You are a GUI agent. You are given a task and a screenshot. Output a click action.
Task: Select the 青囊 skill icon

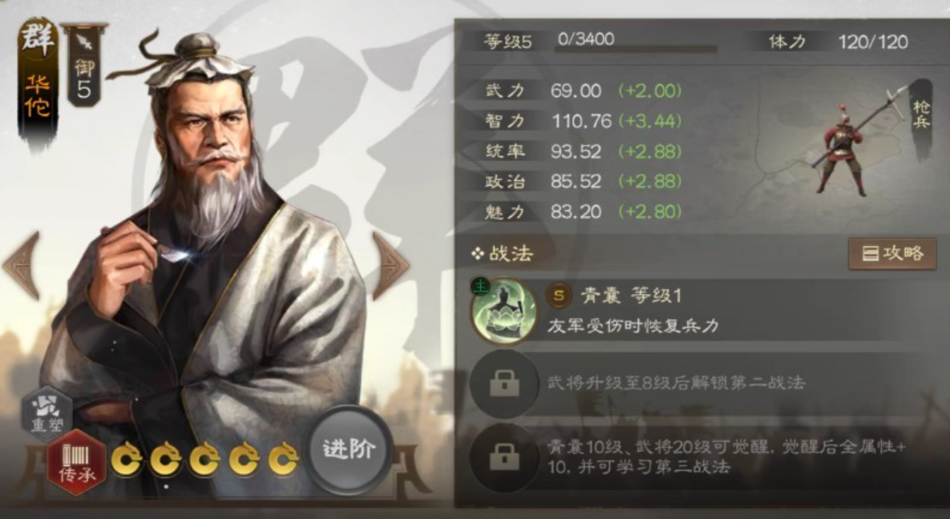coord(503,311)
